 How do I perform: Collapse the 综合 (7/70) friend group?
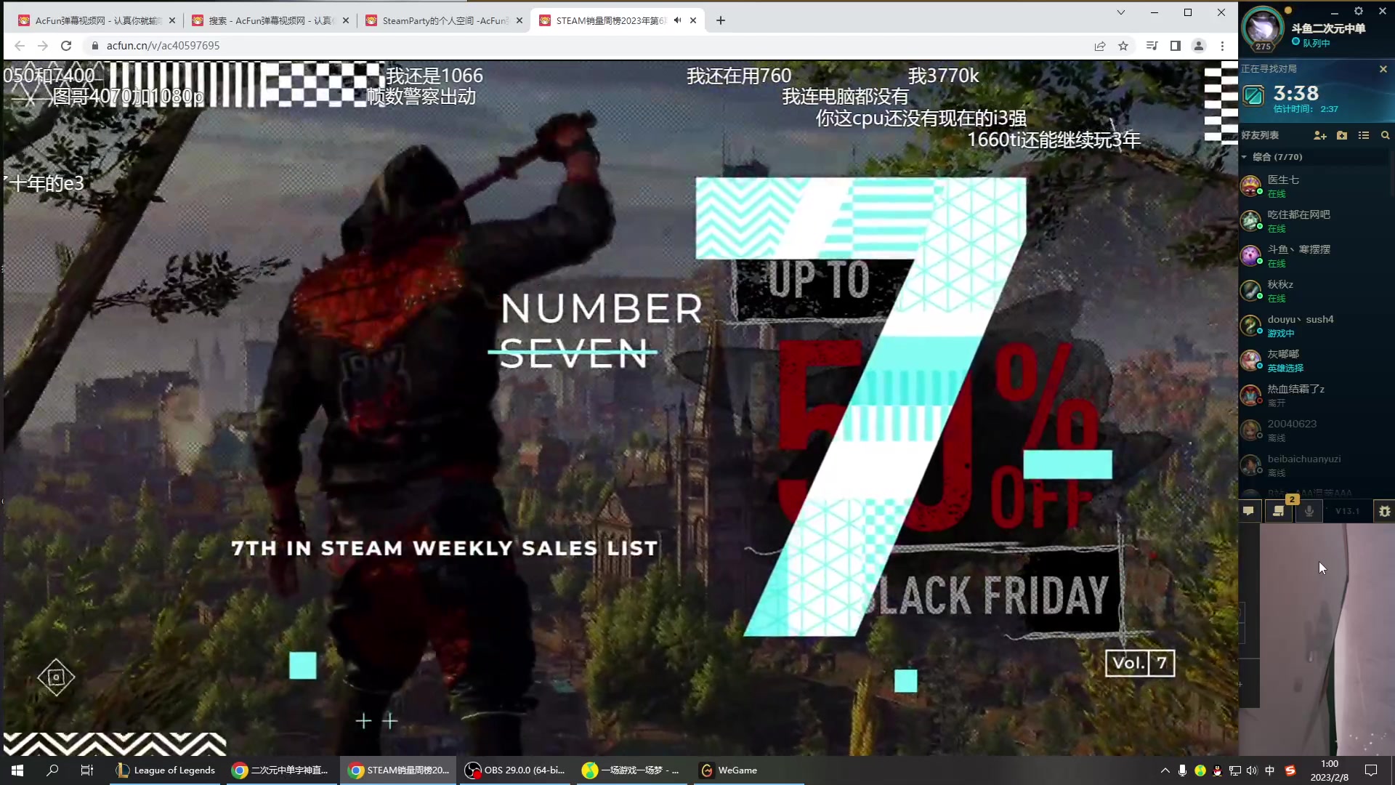1277,157
